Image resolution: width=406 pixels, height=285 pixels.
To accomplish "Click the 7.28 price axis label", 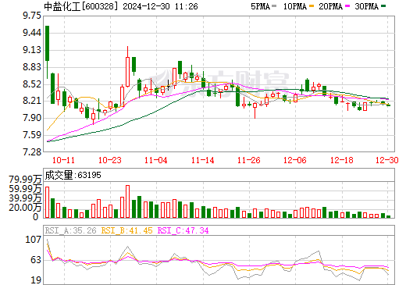I will (x=32, y=151).
